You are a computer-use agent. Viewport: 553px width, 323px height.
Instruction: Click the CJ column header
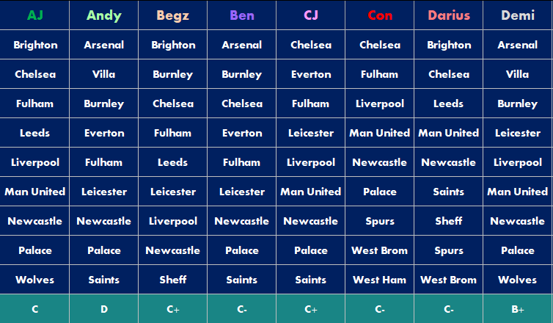(310, 15)
